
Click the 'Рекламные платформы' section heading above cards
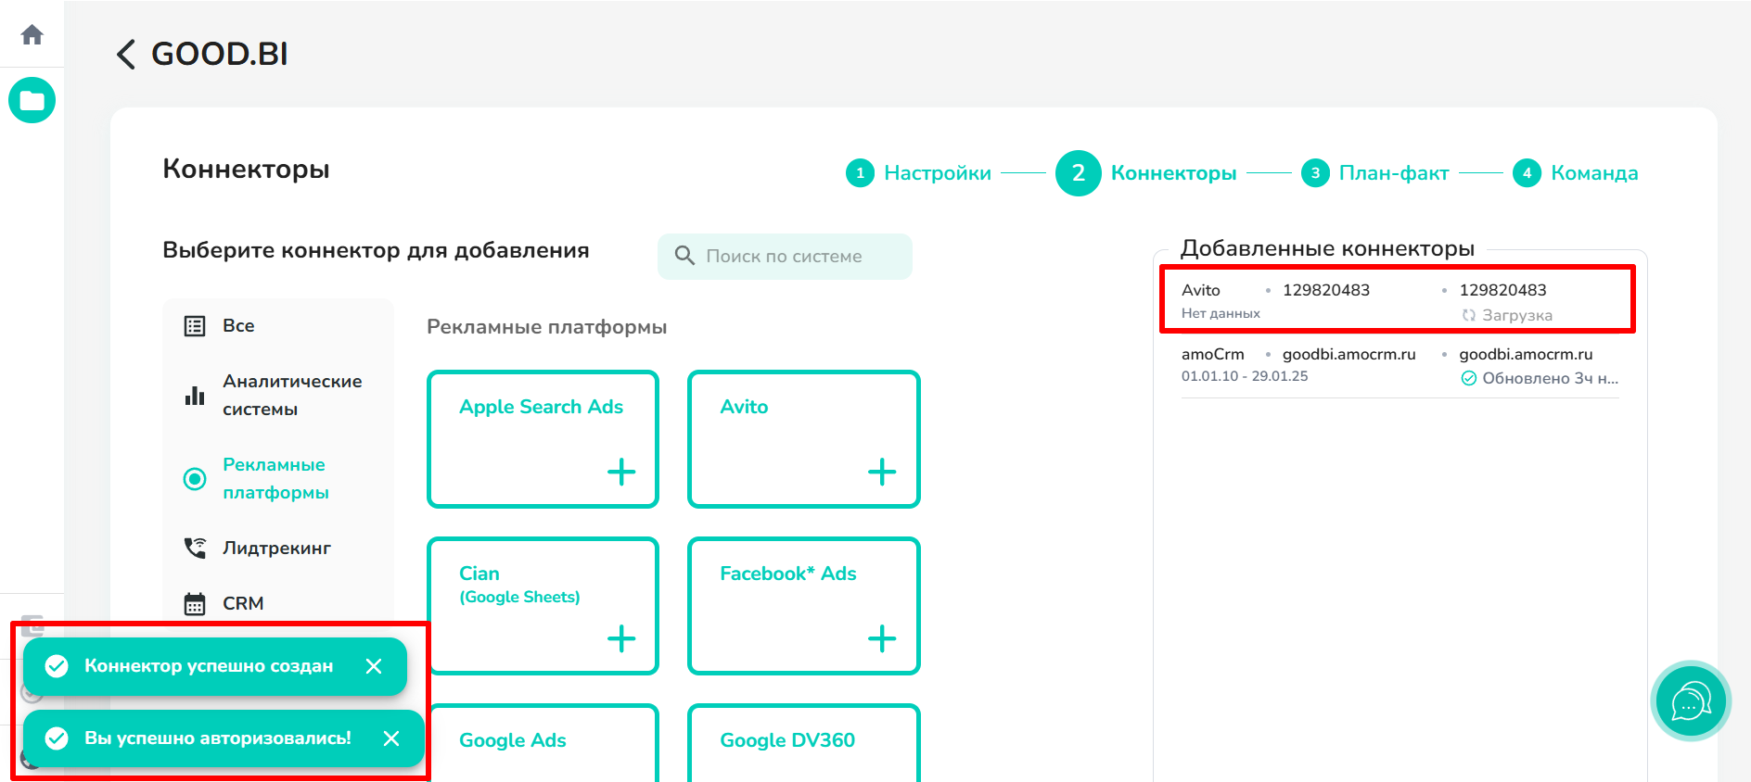coord(547,327)
